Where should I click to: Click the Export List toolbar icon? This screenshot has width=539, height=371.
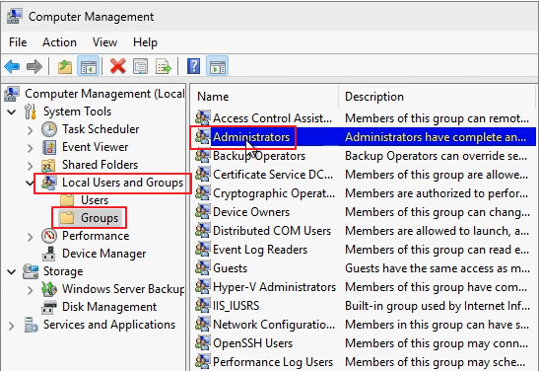(x=163, y=66)
